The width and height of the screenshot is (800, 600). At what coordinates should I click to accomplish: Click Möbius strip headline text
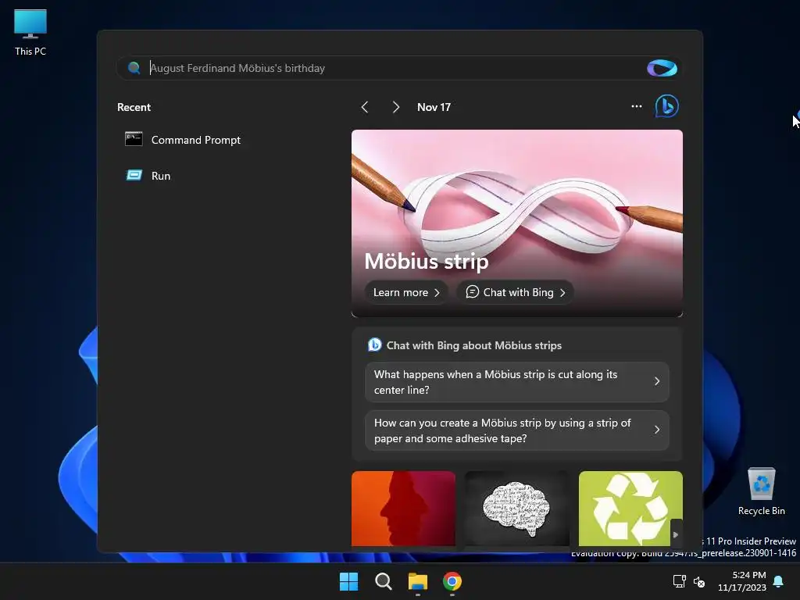[x=427, y=261]
